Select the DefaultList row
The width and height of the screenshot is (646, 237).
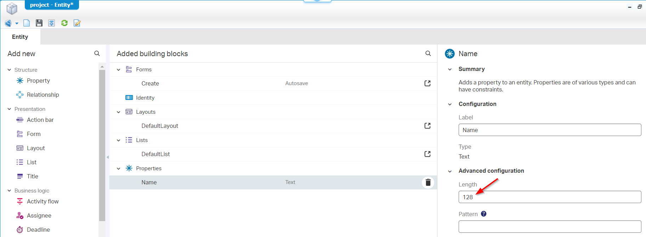273,154
